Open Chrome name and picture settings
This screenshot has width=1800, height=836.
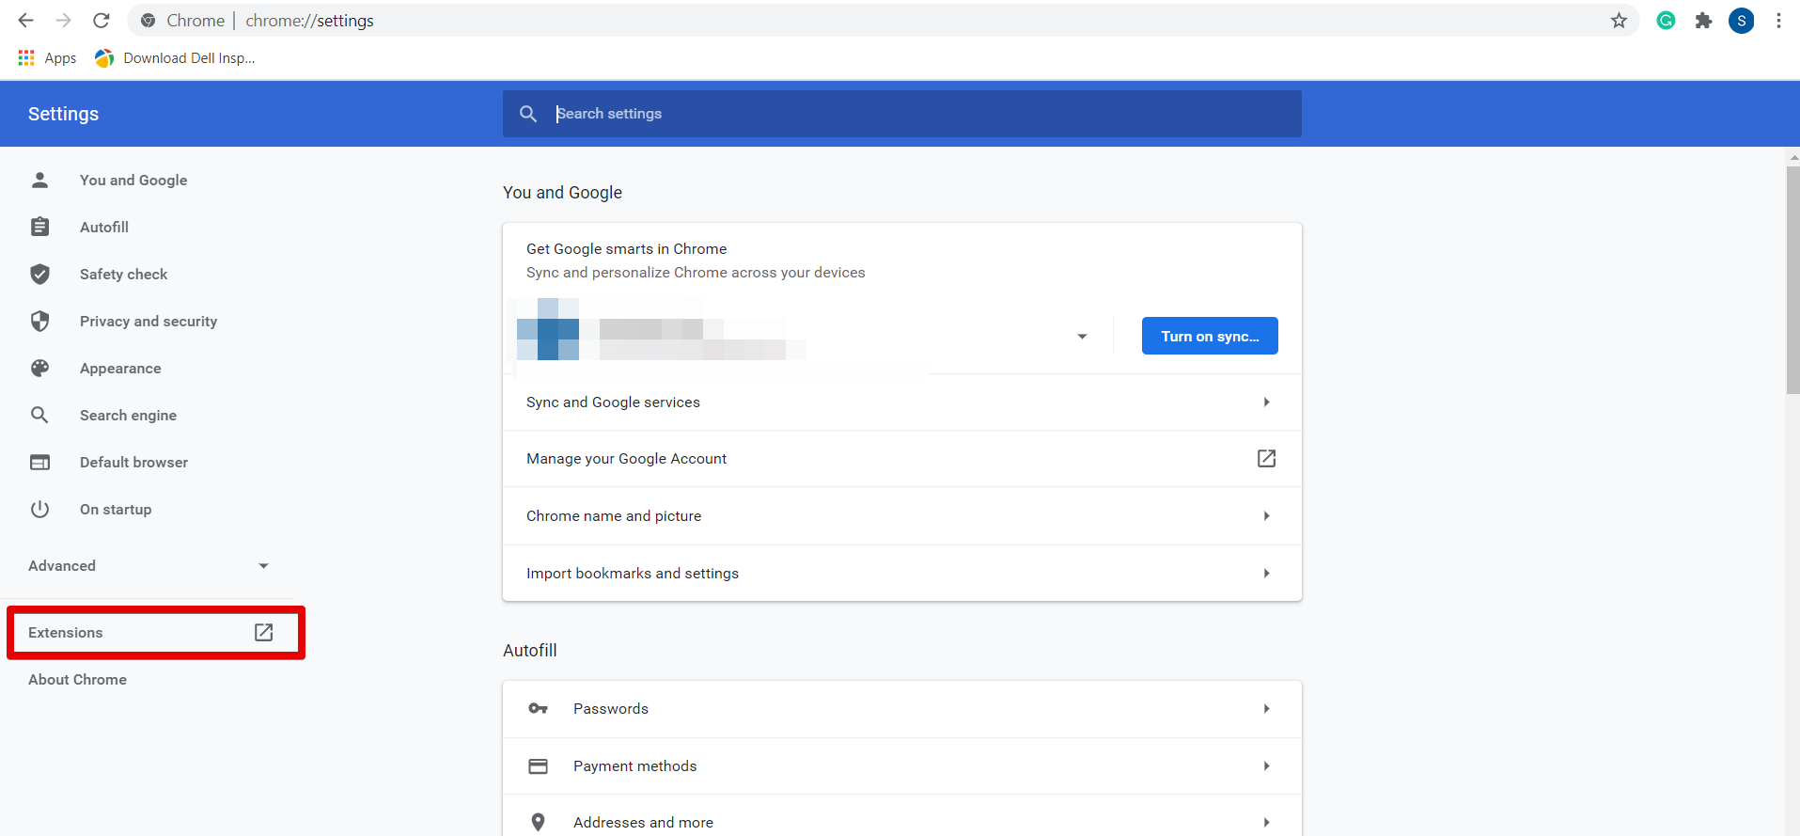click(901, 516)
